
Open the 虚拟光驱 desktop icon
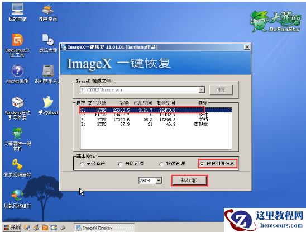pos(48,43)
